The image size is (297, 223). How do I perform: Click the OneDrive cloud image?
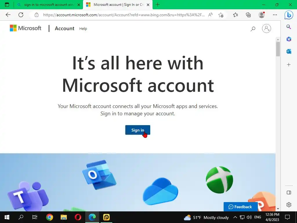pyautogui.click(x=160, y=191)
